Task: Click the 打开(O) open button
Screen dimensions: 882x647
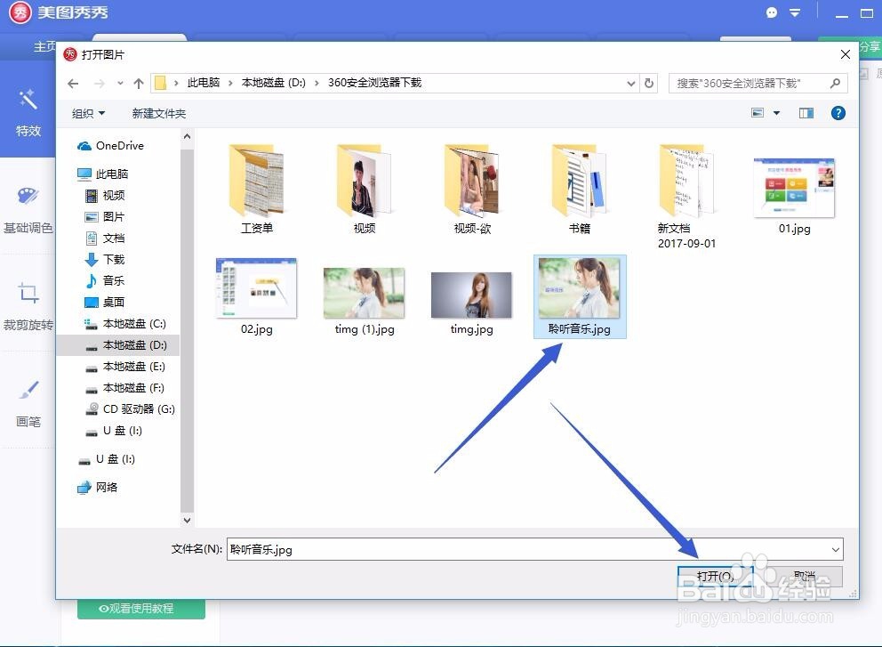Action: point(716,577)
